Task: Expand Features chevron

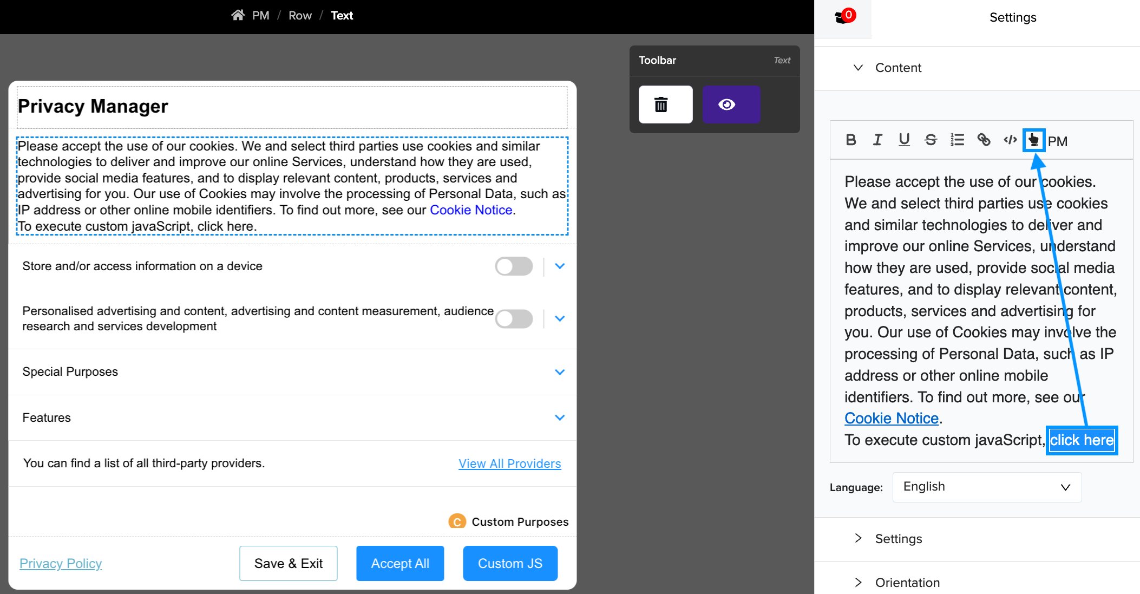Action: pyautogui.click(x=560, y=417)
